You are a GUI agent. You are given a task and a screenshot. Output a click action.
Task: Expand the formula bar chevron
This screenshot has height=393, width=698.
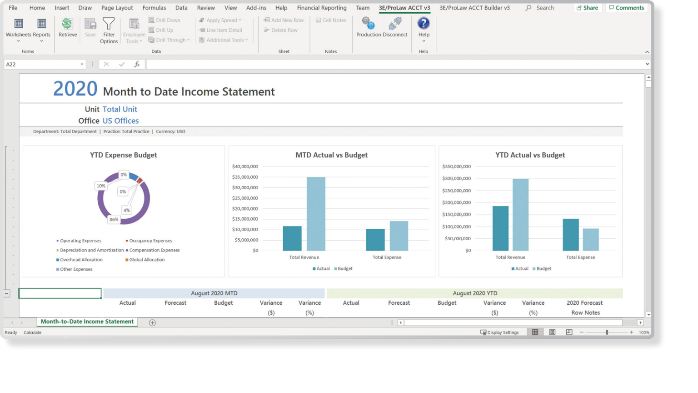[647, 65]
